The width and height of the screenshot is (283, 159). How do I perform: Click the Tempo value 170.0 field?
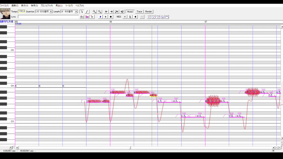pos(22,11)
